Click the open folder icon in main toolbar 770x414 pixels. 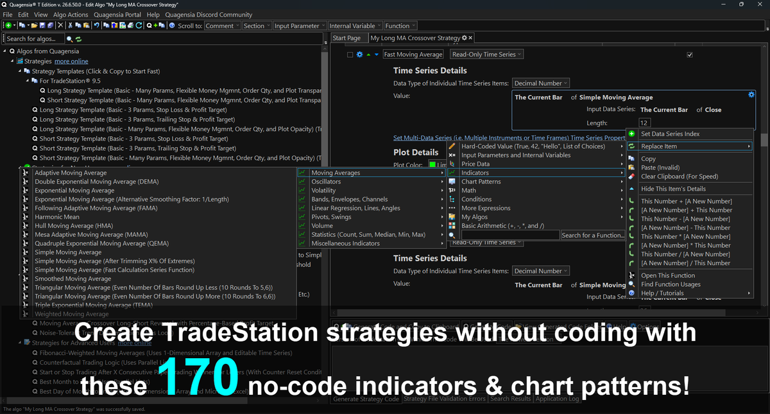34,26
